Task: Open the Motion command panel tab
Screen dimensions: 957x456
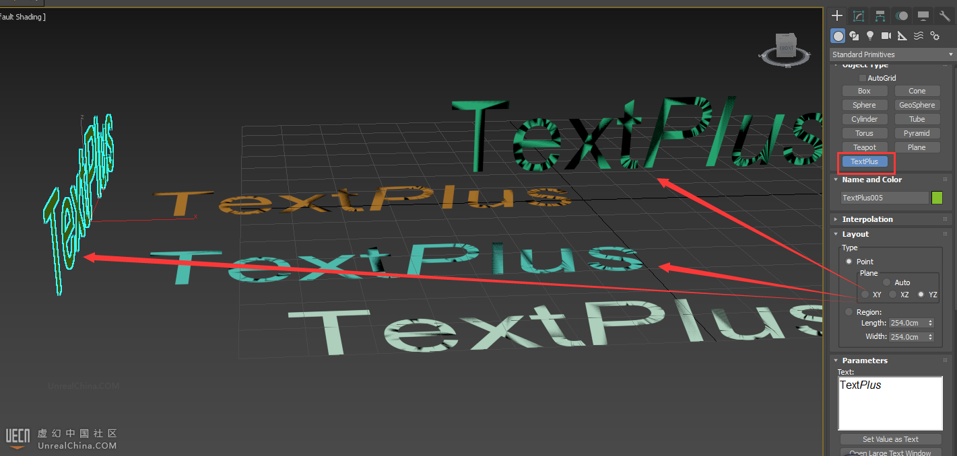Action: click(x=902, y=15)
